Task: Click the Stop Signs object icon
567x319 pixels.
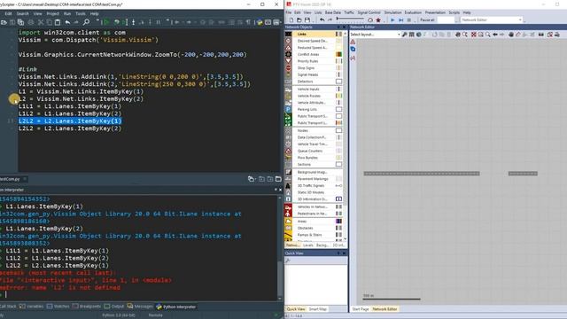Action: point(288,68)
